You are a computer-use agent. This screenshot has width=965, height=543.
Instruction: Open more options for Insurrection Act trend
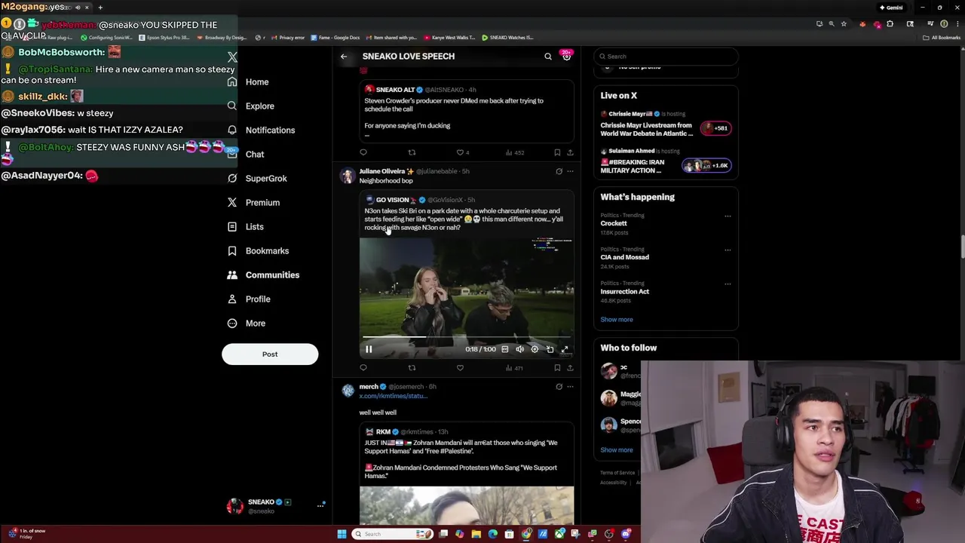(728, 284)
